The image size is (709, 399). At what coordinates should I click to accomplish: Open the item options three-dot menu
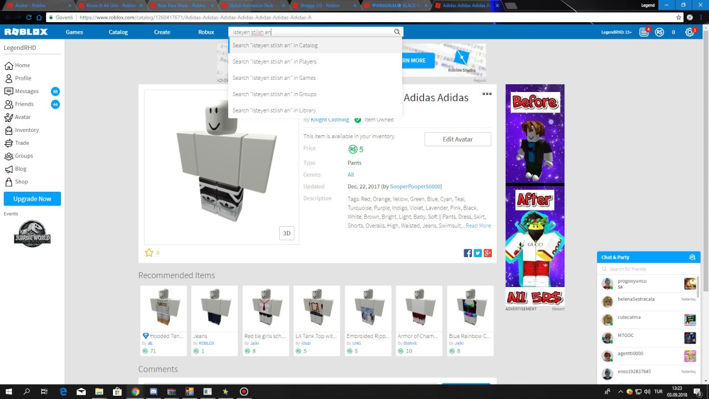click(487, 94)
